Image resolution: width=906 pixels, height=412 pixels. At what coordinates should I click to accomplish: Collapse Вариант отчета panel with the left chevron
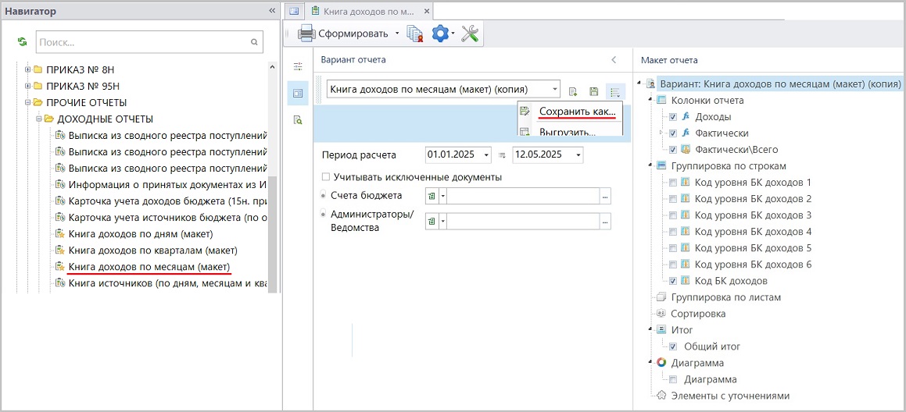(x=614, y=60)
